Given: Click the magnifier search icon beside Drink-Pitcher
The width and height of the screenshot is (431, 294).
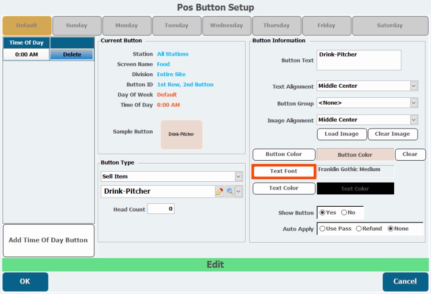Looking at the screenshot, I should (x=230, y=191).
